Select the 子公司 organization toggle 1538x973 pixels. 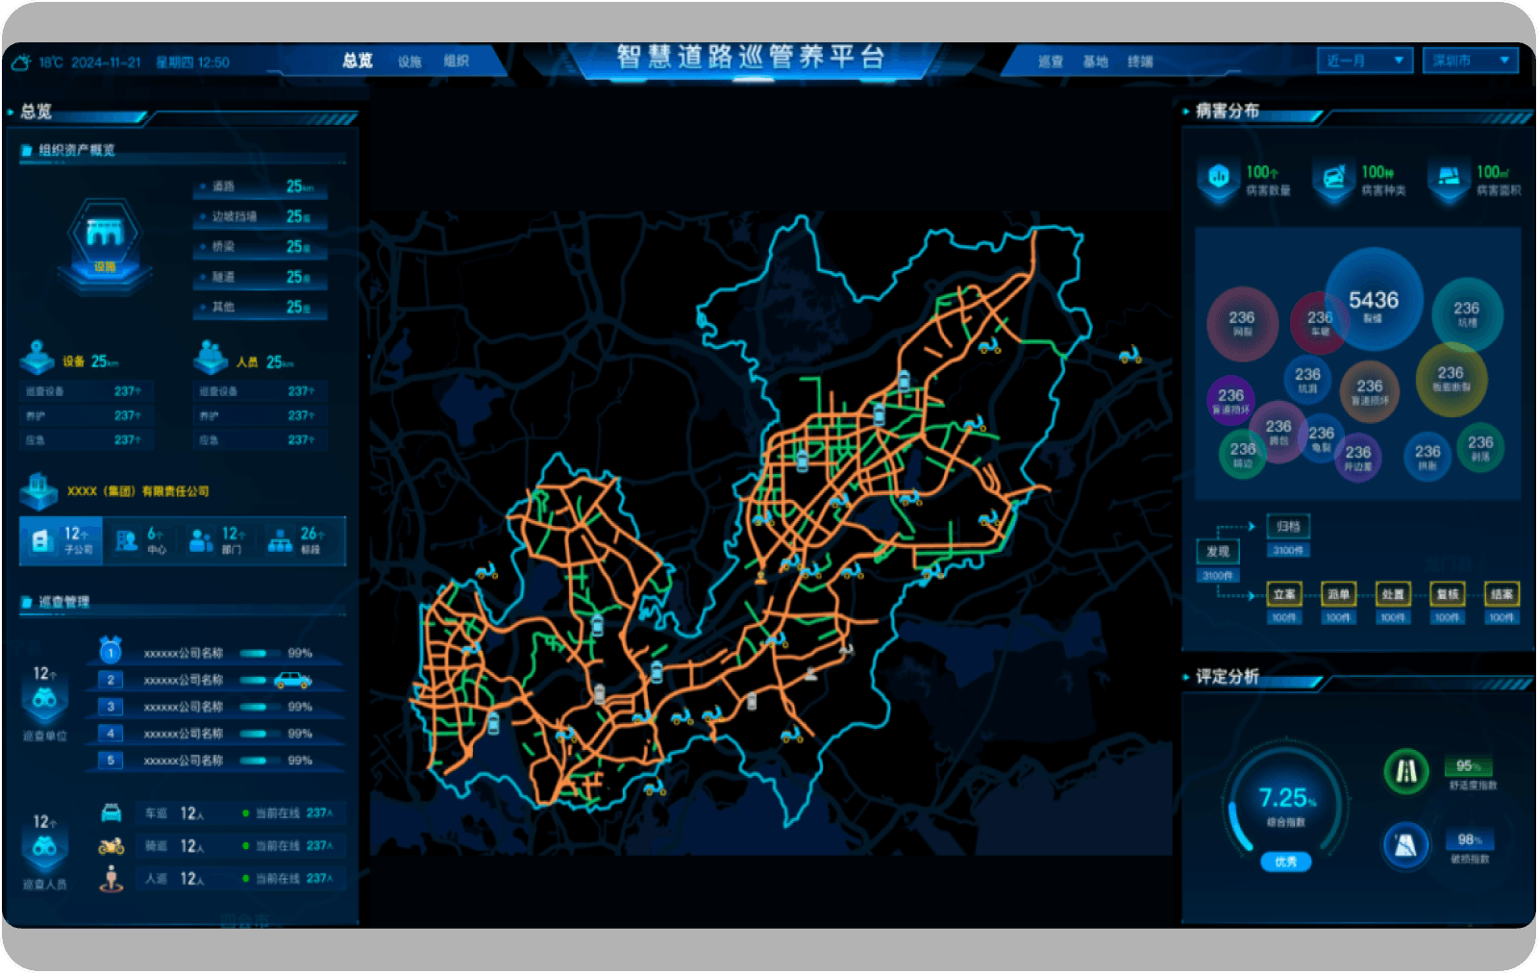[62, 540]
